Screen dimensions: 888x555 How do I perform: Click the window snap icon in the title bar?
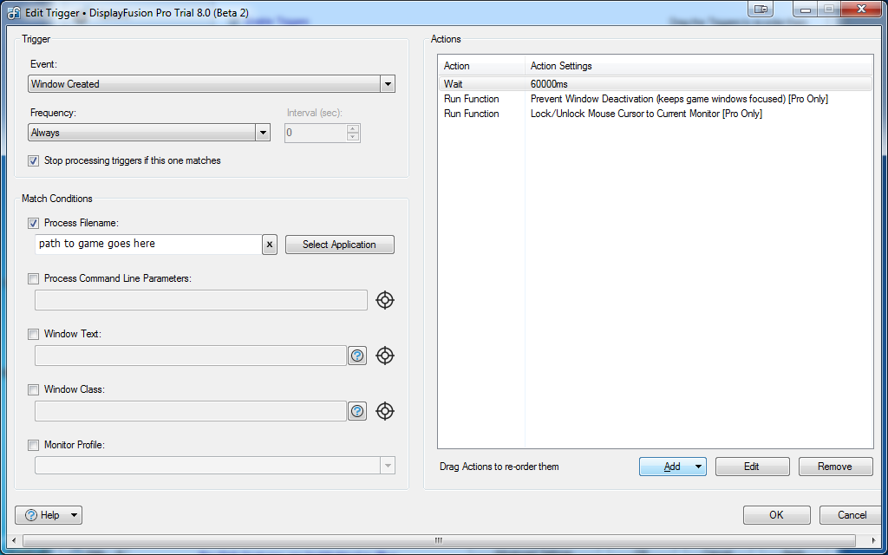tap(761, 9)
